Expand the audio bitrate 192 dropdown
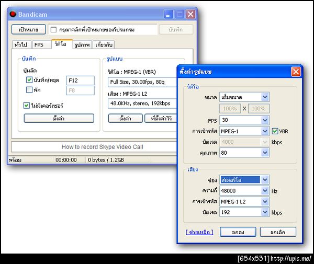Viewport: 314px width, 264px height. pos(244,212)
